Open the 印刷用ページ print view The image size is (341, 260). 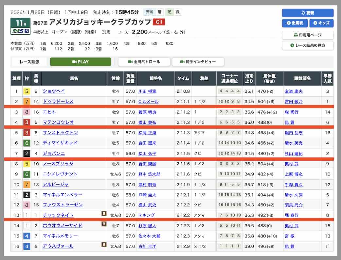(308, 35)
